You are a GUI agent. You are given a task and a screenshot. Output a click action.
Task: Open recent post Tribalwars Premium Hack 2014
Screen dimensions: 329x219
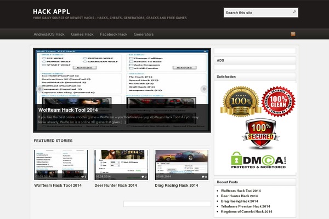tap(245, 206)
